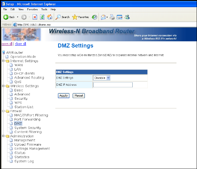Viewport: 197px width, 169px height.
Task: Click the Print icon
Action: [112, 17]
